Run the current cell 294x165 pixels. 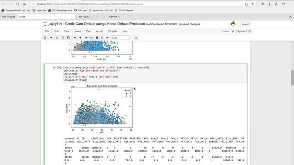click(89, 38)
